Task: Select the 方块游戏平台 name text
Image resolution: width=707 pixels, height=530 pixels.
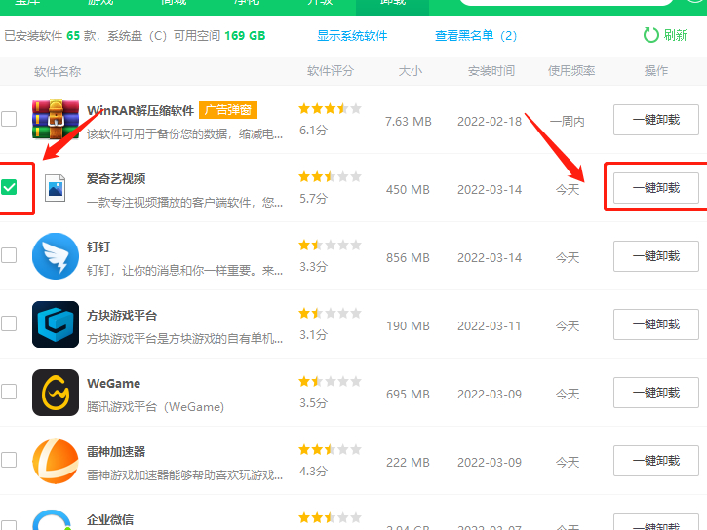Action: 122,316
